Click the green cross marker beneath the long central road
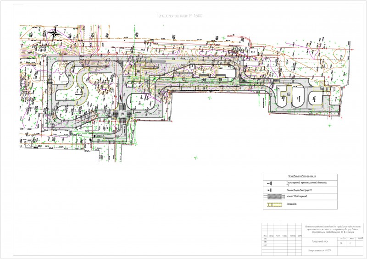Image resolution: width=367 pixels, height=259 pixels. [x=210, y=98]
